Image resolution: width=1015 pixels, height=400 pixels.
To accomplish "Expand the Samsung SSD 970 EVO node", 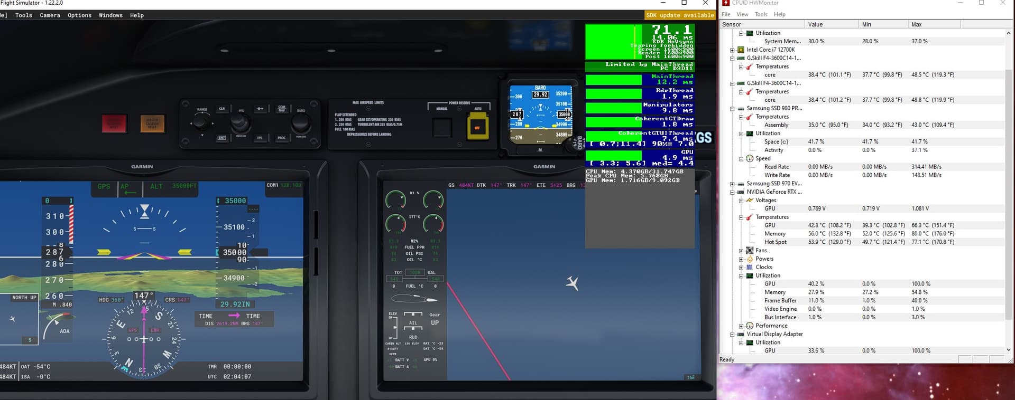I will 732,184.
